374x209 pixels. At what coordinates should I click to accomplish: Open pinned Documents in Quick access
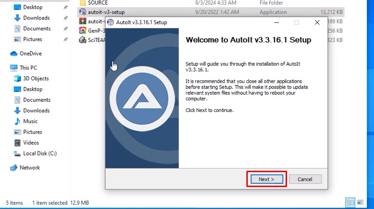click(36, 28)
